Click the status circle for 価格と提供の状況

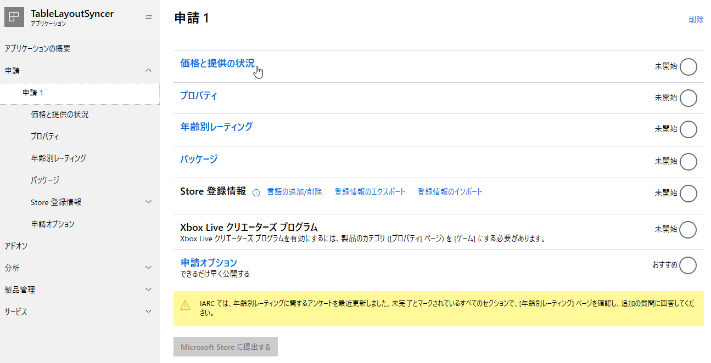tap(688, 67)
